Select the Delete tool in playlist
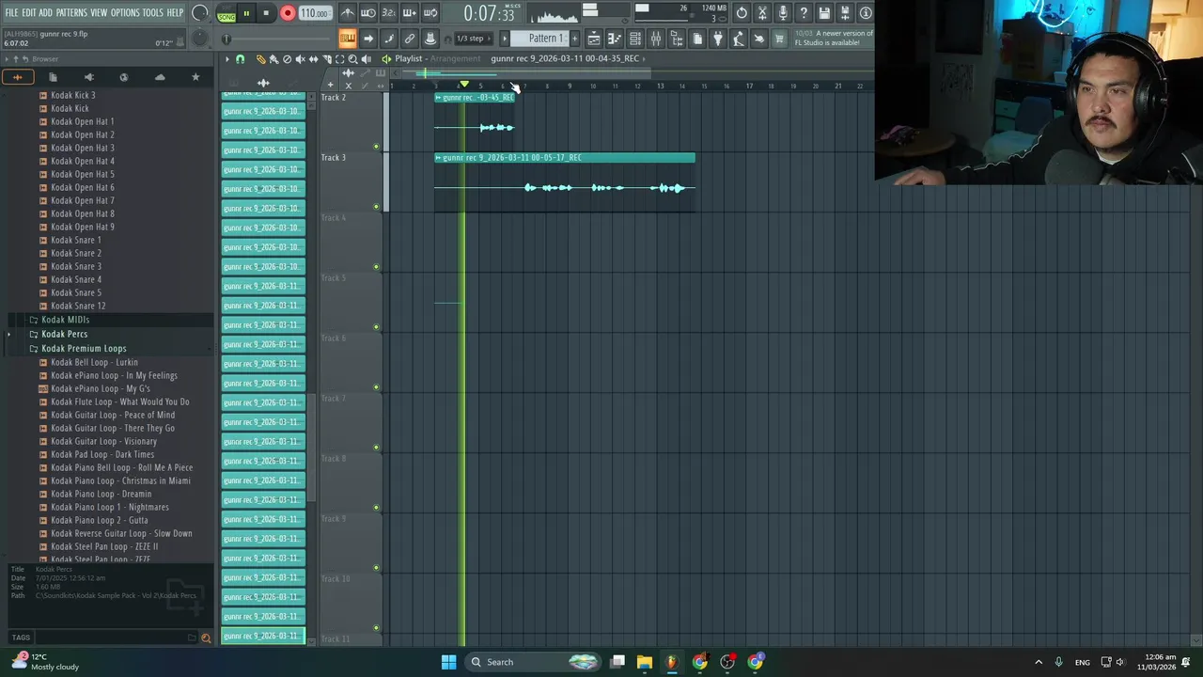This screenshot has width=1203, height=677. [x=287, y=58]
